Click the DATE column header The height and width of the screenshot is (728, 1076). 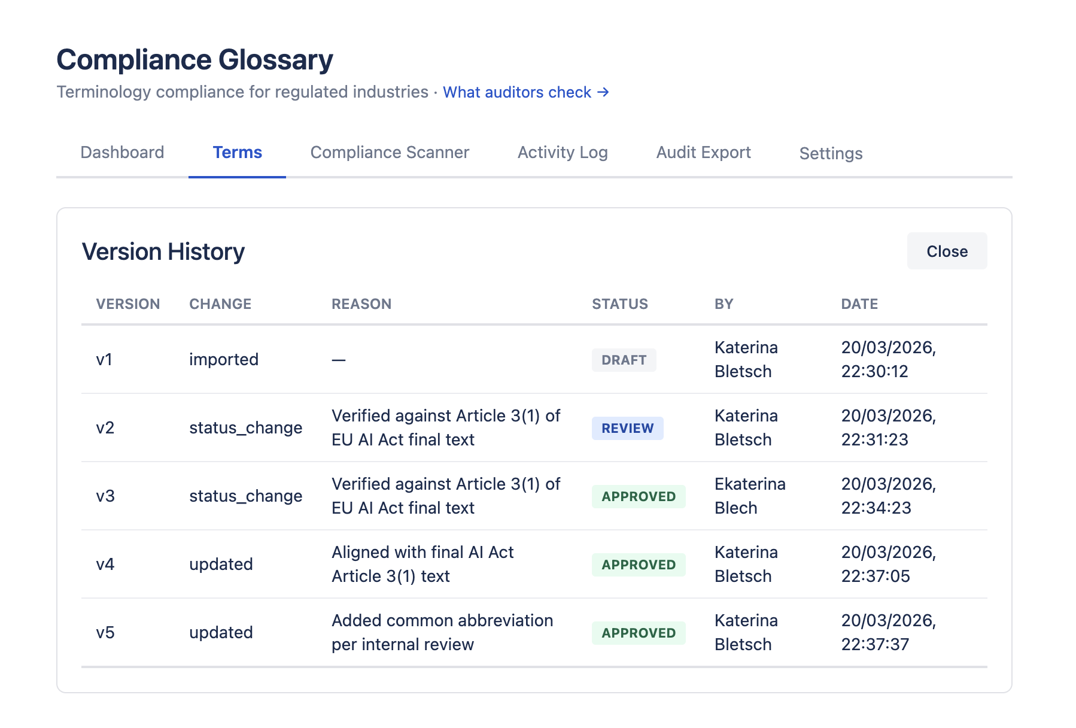coord(859,304)
